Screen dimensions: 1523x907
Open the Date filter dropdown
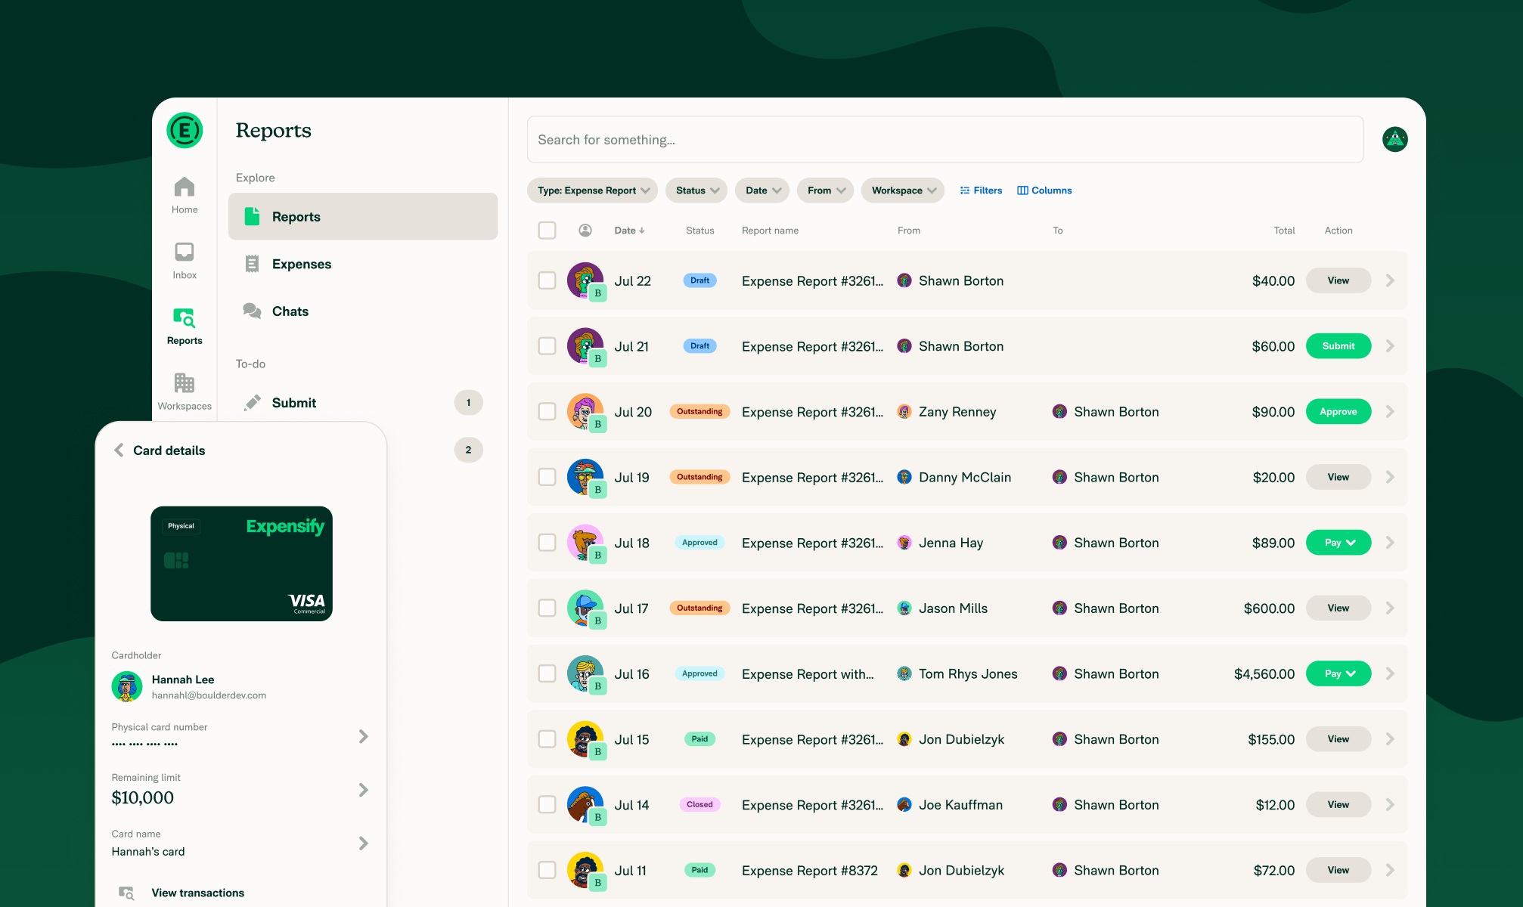pos(762,190)
